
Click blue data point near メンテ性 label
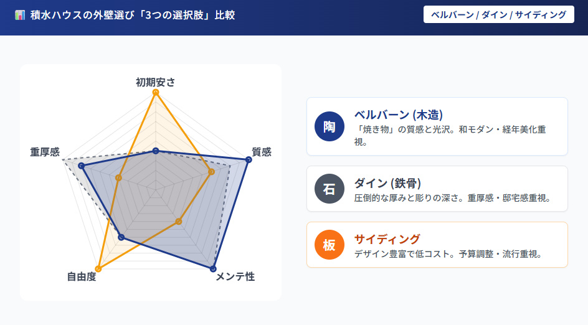click(213, 269)
